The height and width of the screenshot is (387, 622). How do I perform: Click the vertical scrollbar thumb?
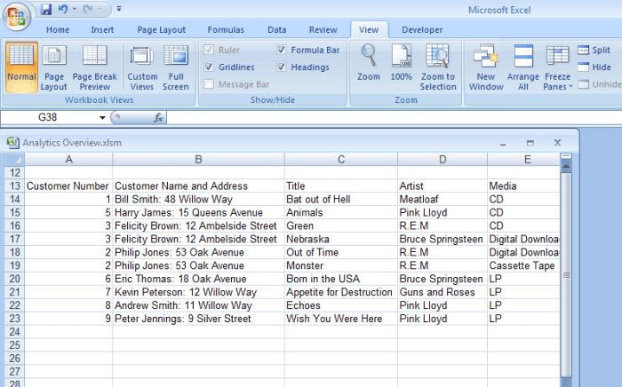tap(566, 275)
